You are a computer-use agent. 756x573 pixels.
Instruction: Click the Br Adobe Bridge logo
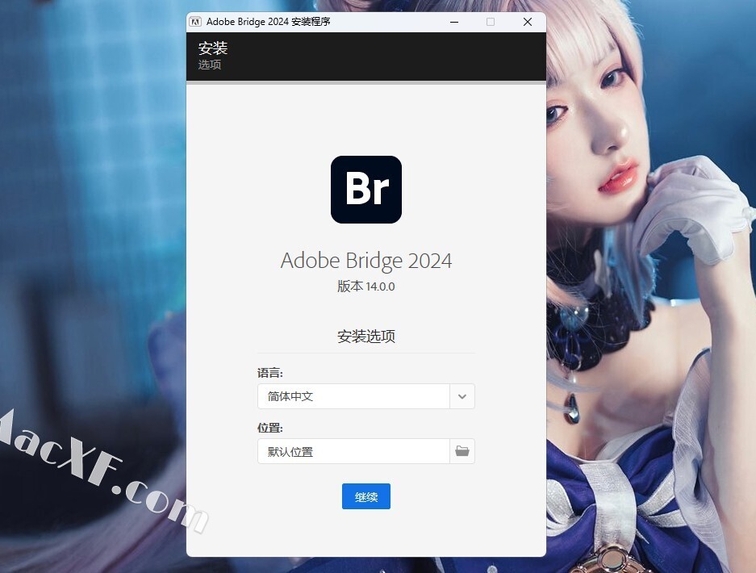pos(366,190)
